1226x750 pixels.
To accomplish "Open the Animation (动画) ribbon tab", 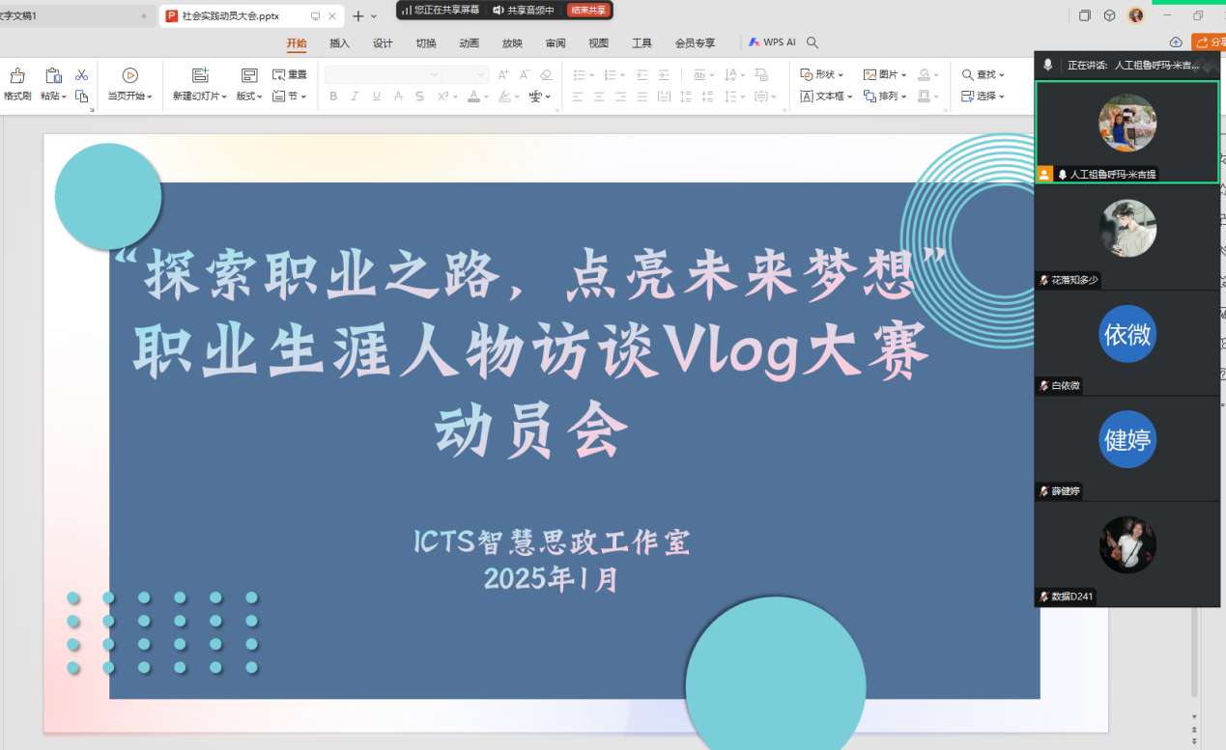I will (469, 42).
